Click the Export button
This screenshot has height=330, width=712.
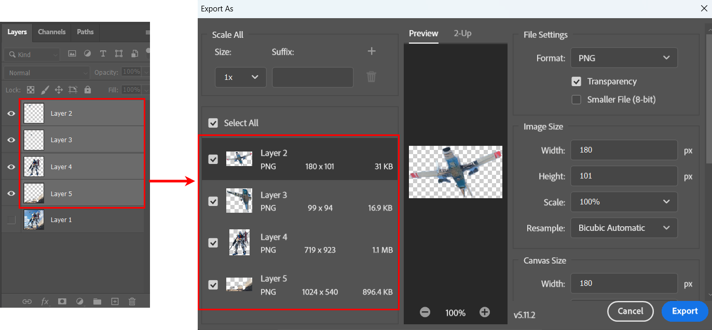tap(685, 311)
